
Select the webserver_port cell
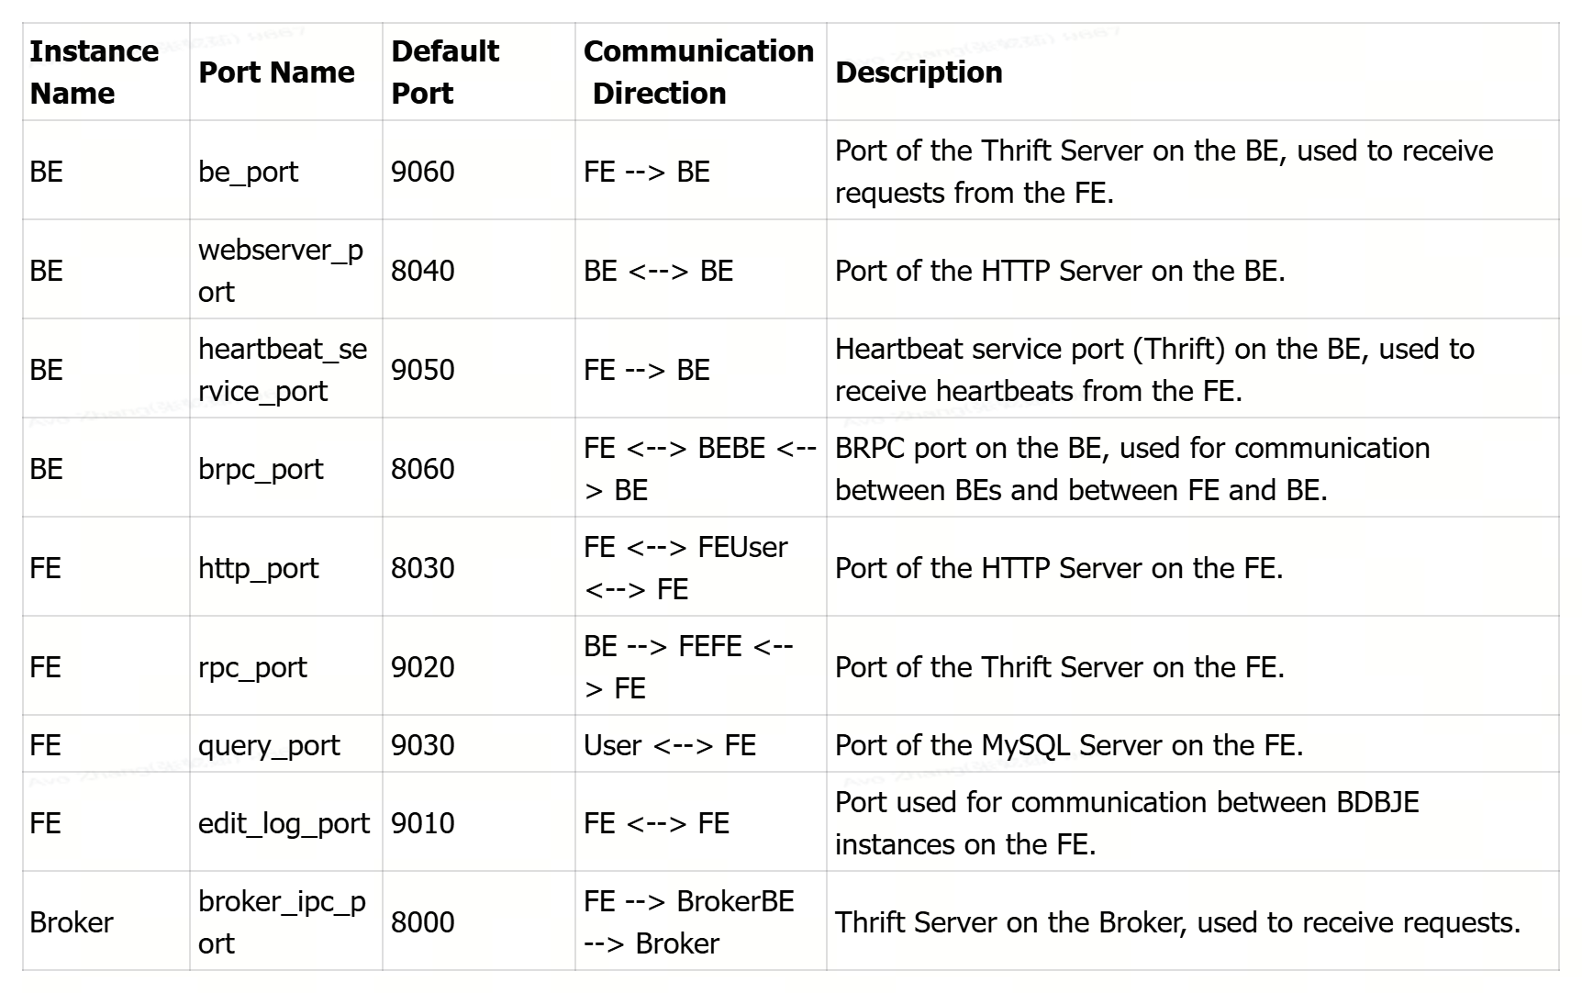click(281, 271)
